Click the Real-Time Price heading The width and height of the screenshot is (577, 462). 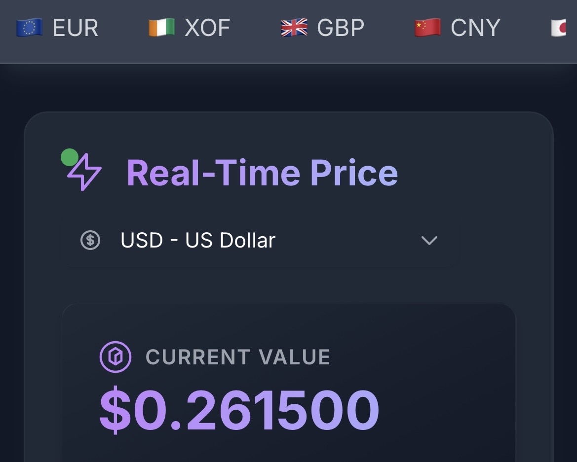(262, 173)
